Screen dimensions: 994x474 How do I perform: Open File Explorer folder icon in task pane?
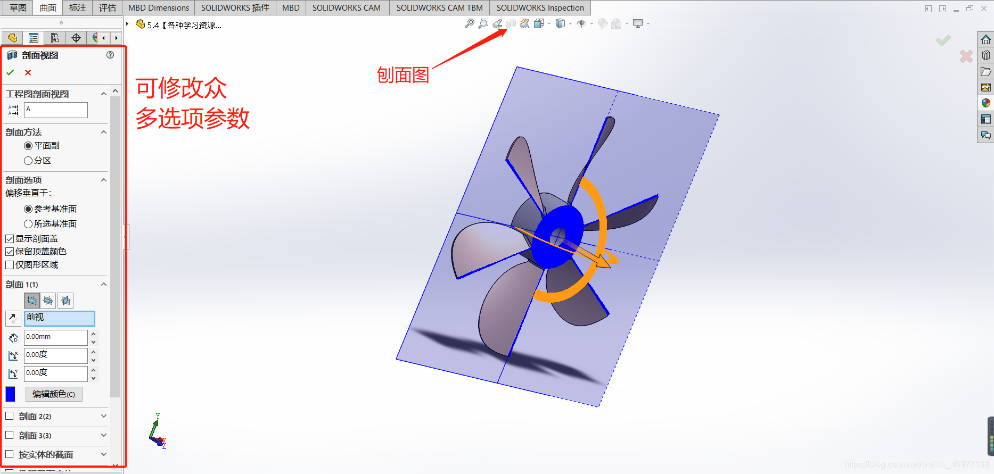coord(986,71)
